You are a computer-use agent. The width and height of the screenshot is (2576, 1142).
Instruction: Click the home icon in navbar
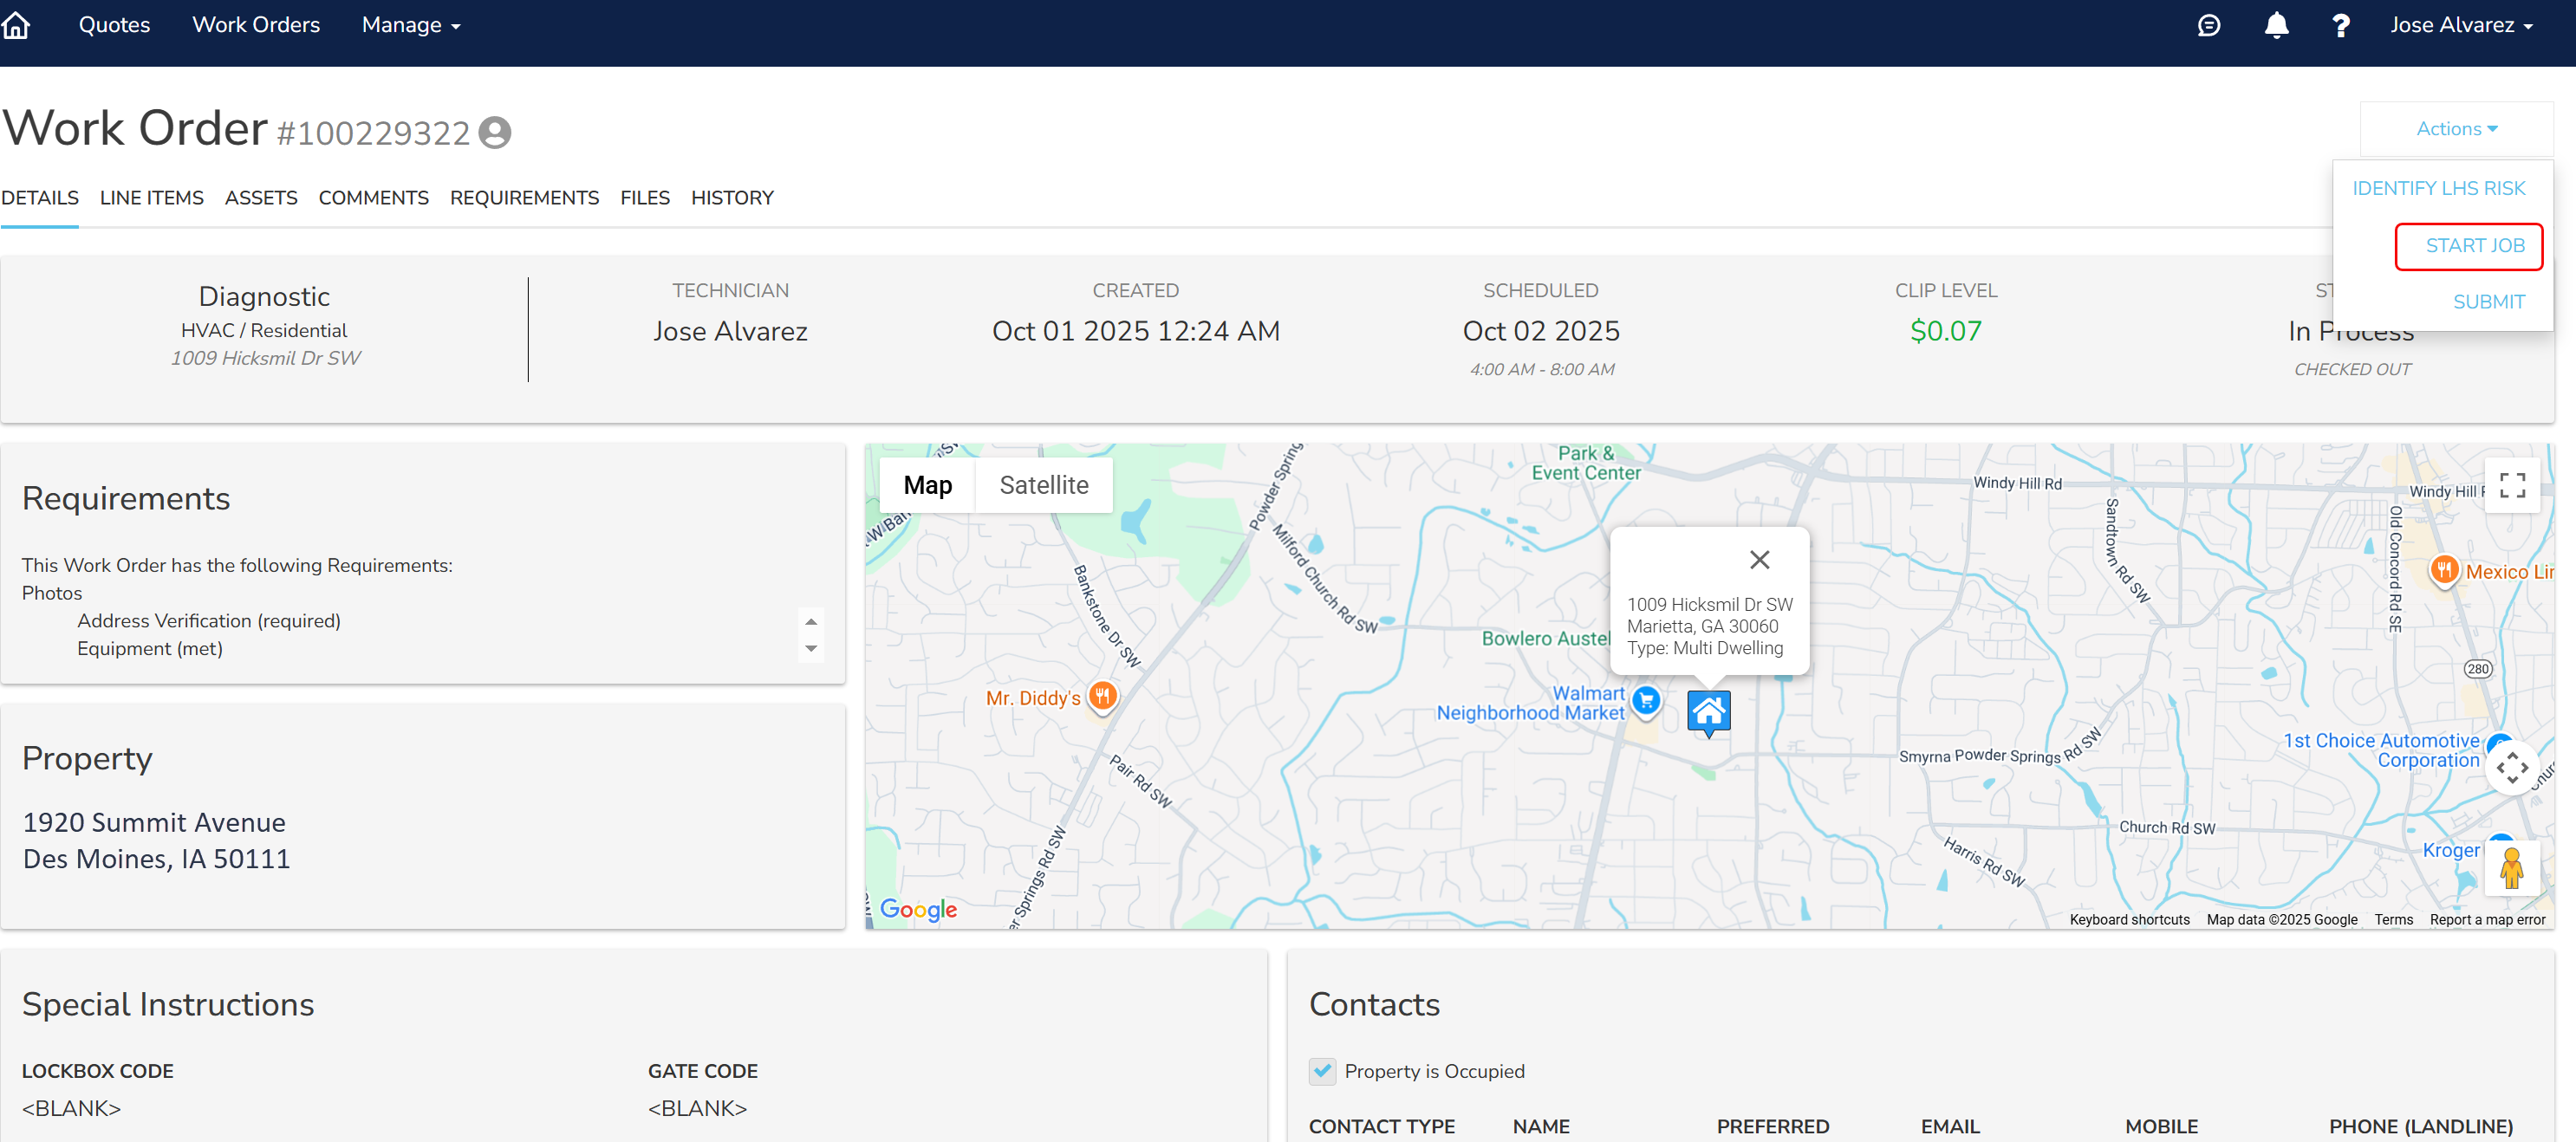click(x=17, y=25)
